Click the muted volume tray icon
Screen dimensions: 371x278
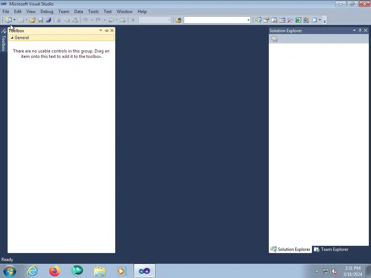[x=334, y=271]
